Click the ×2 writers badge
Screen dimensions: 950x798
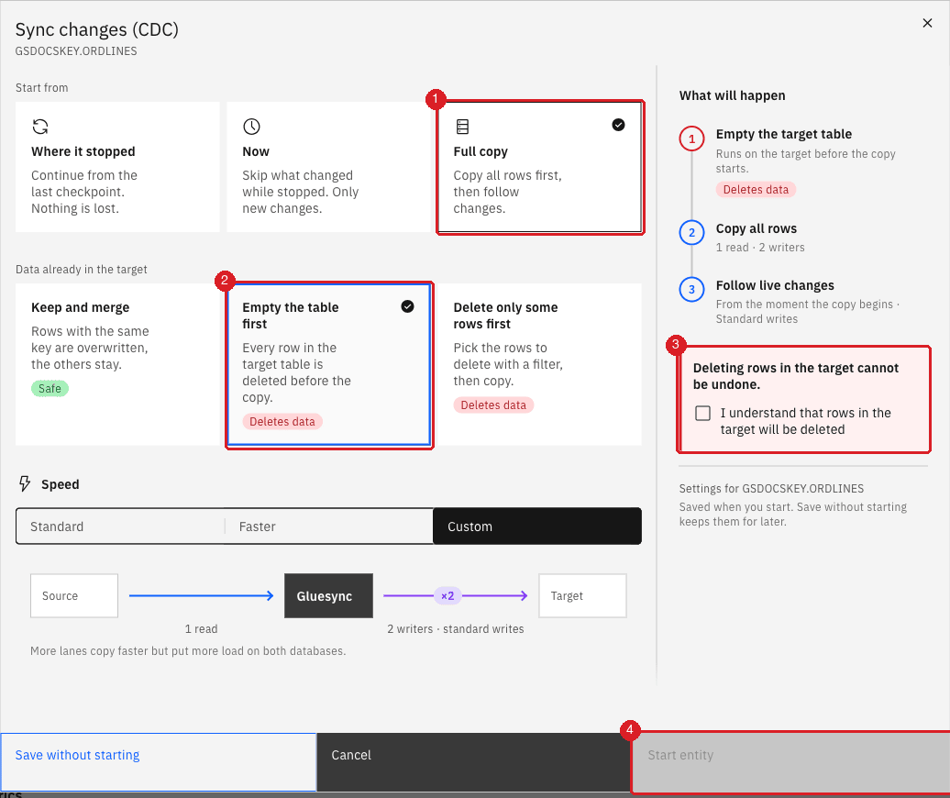[x=447, y=595]
